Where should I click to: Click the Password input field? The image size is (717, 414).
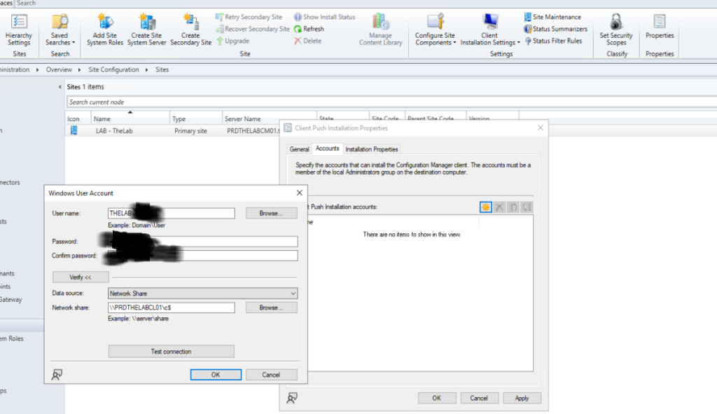click(x=202, y=242)
